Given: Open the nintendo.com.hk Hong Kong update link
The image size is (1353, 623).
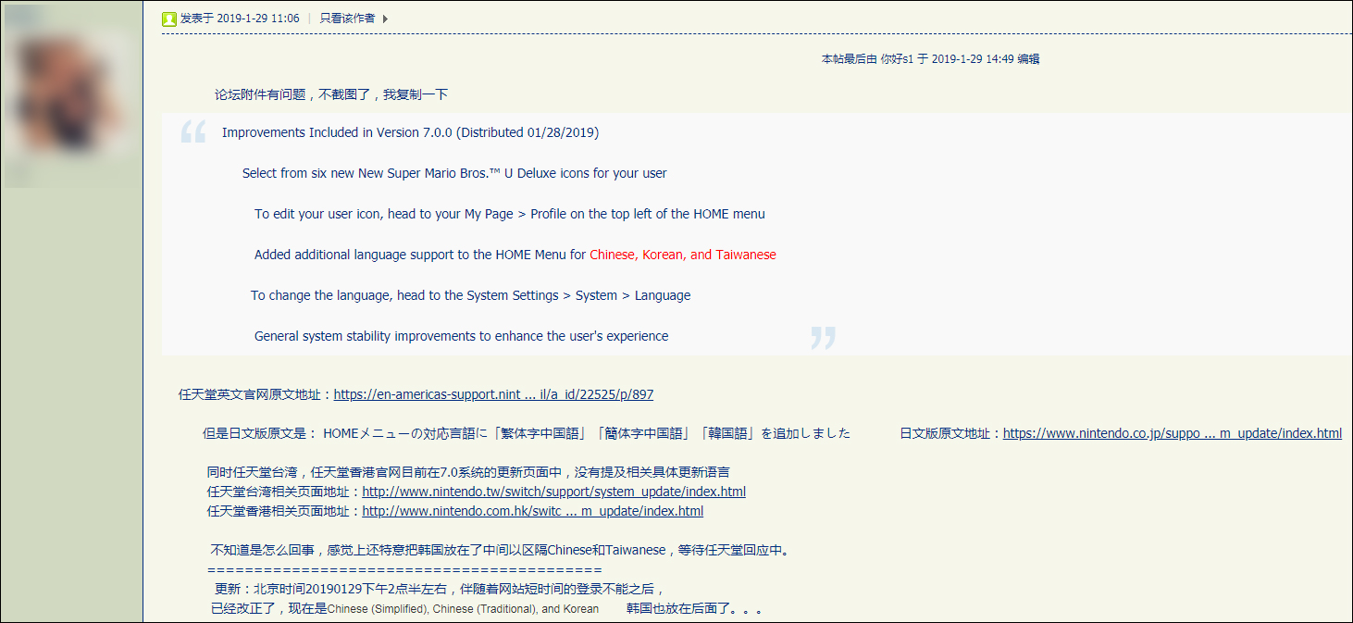Looking at the screenshot, I should (532, 511).
